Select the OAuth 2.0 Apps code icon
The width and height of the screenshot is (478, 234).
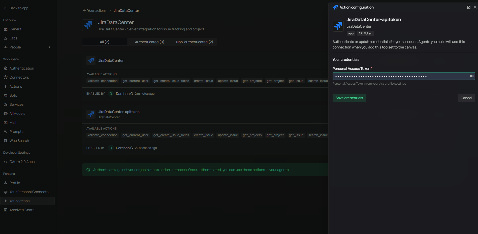(x=6, y=162)
